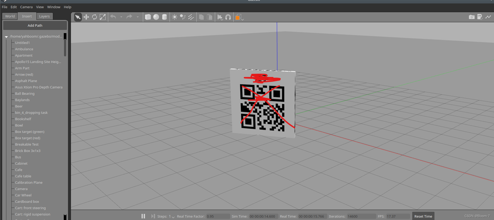Change the view angle with orange cube
The image size is (494, 220).
pyautogui.click(x=239, y=17)
